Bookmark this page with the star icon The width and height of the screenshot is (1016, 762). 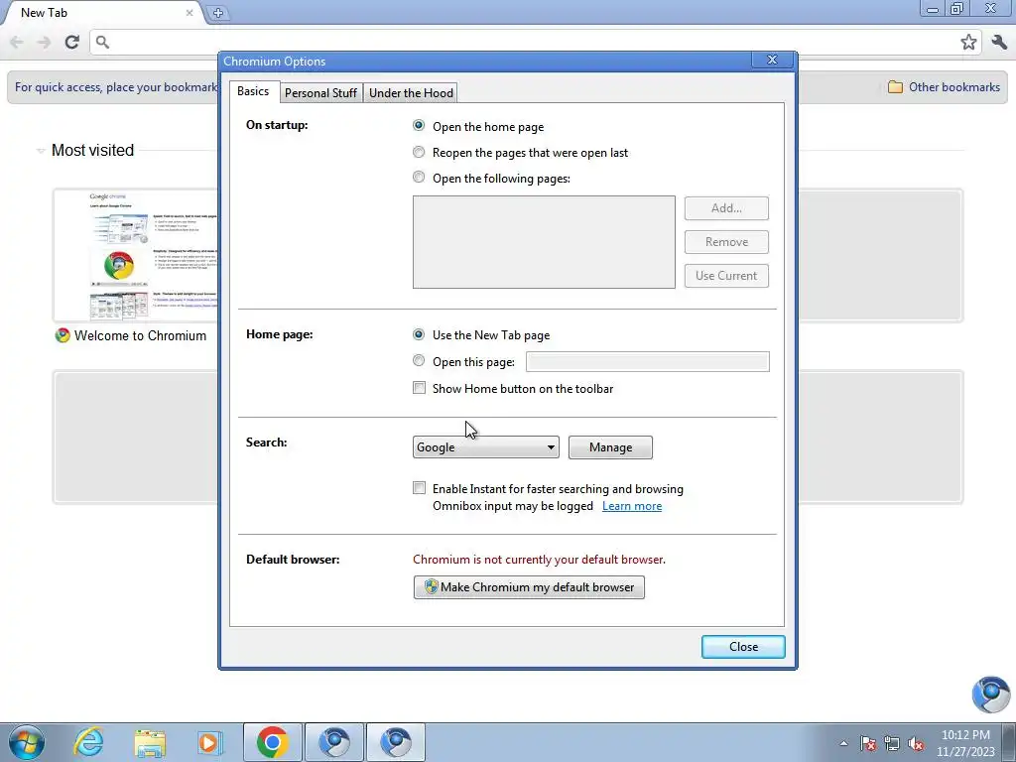point(968,42)
